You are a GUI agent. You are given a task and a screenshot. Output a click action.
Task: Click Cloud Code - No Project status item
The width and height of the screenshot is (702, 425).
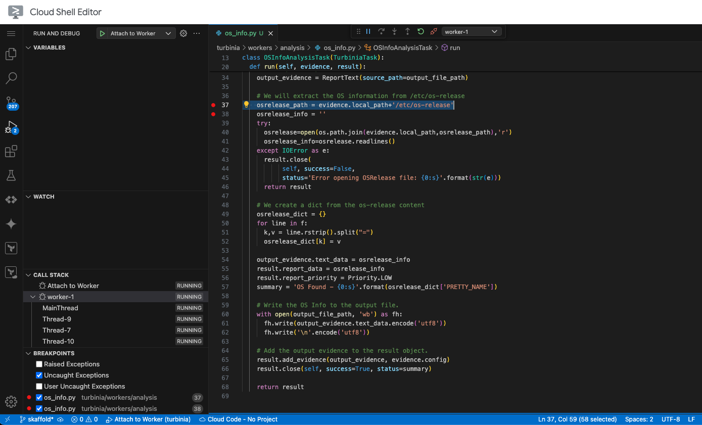[238, 419]
